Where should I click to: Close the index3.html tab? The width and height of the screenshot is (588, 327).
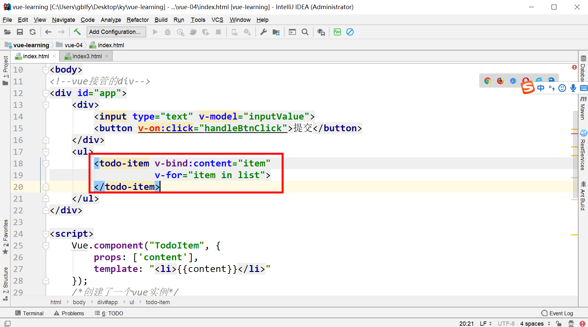click(x=107, y=56)
